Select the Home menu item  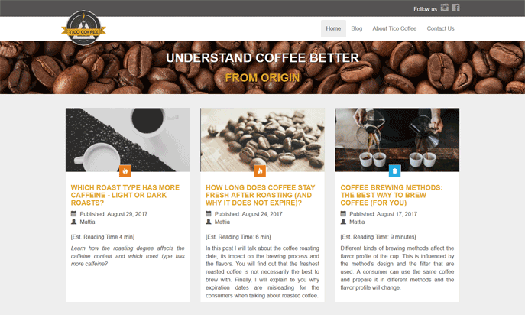[333, 28]
